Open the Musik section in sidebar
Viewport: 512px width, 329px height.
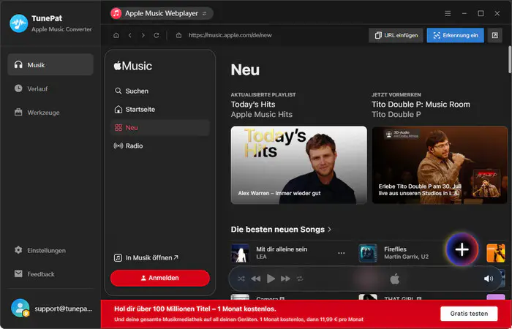(50, 64)
